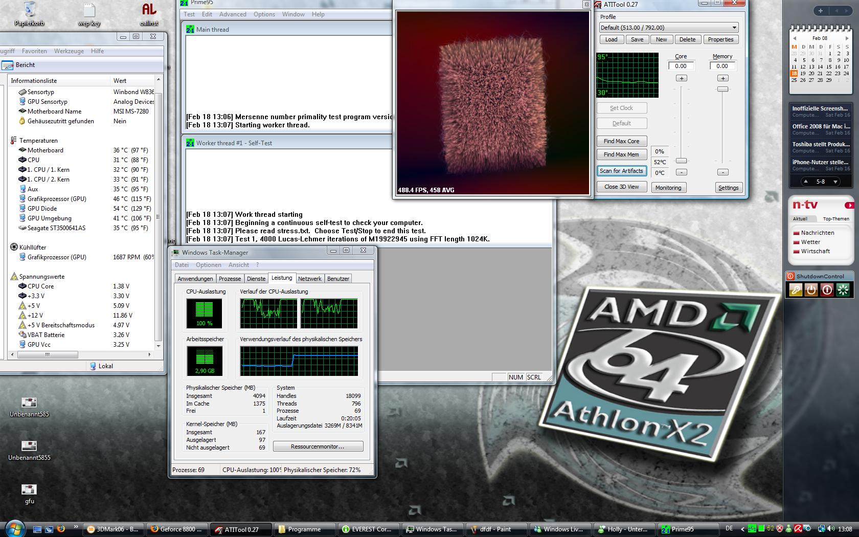Image resolution: width=859 pixels, height=537 pixels.
Task: Switch to 3DMark06 taskbar button
Action: (112, 529)
